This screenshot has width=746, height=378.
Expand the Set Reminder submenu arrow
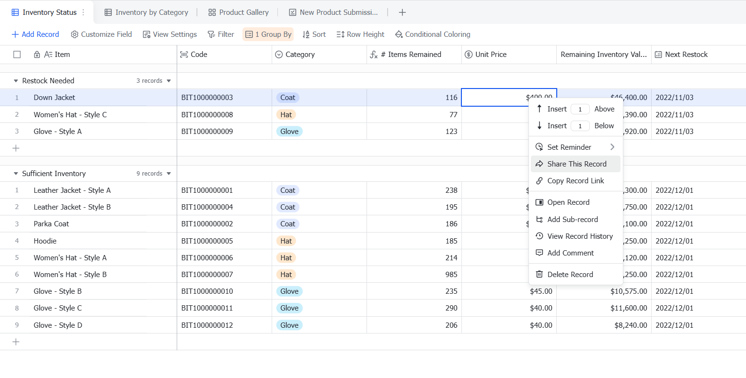pos(612,147)
